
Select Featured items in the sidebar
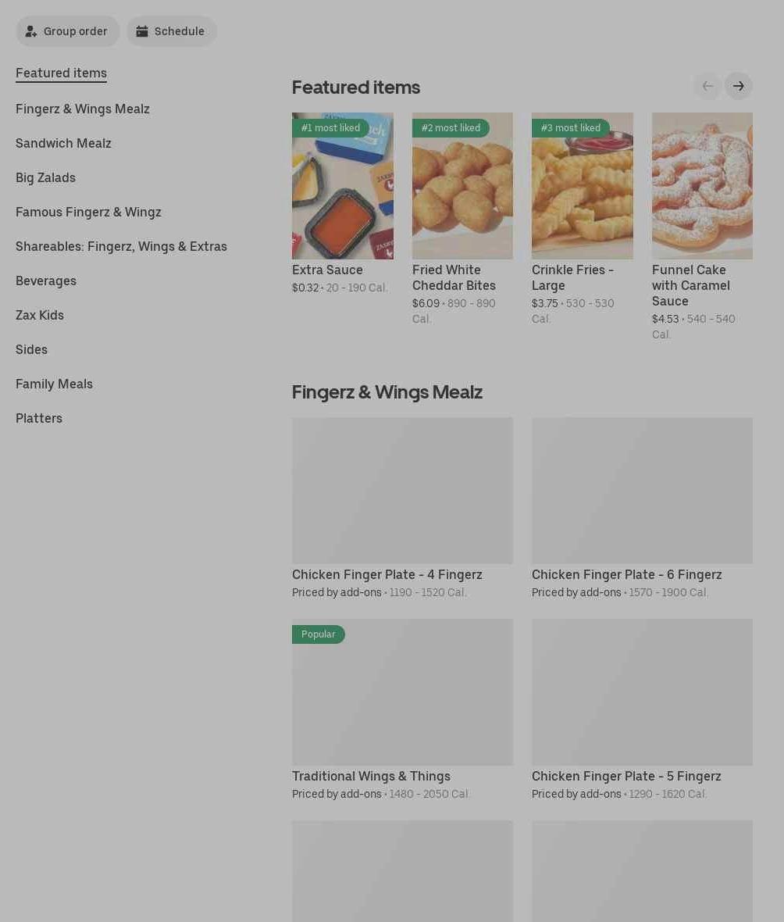[x=61, y=73]
